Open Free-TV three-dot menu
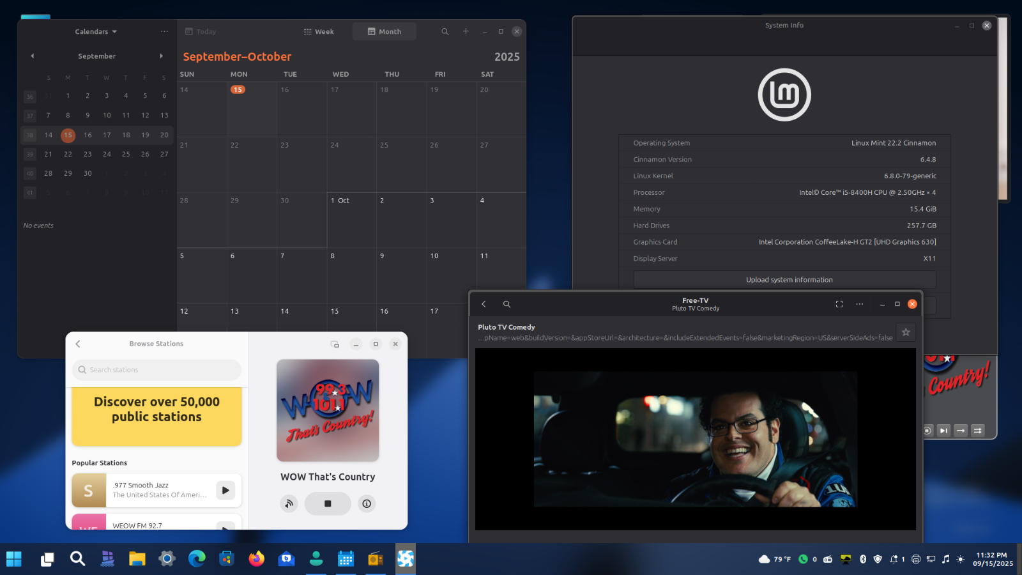 pyautogui.click(x=860, y=304)
